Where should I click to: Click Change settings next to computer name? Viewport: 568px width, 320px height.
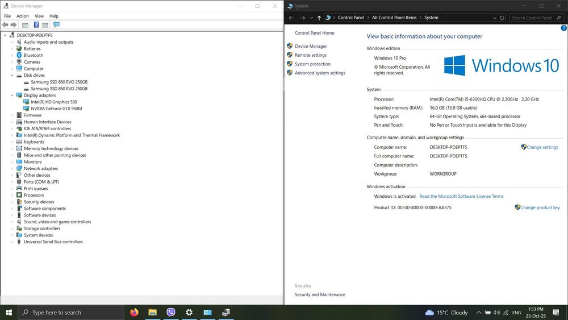pos(542,147)
